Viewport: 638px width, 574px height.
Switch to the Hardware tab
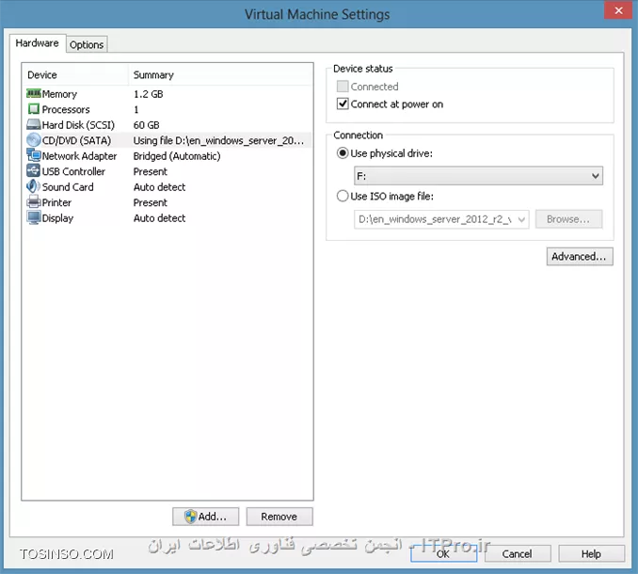tap(38, 43)
